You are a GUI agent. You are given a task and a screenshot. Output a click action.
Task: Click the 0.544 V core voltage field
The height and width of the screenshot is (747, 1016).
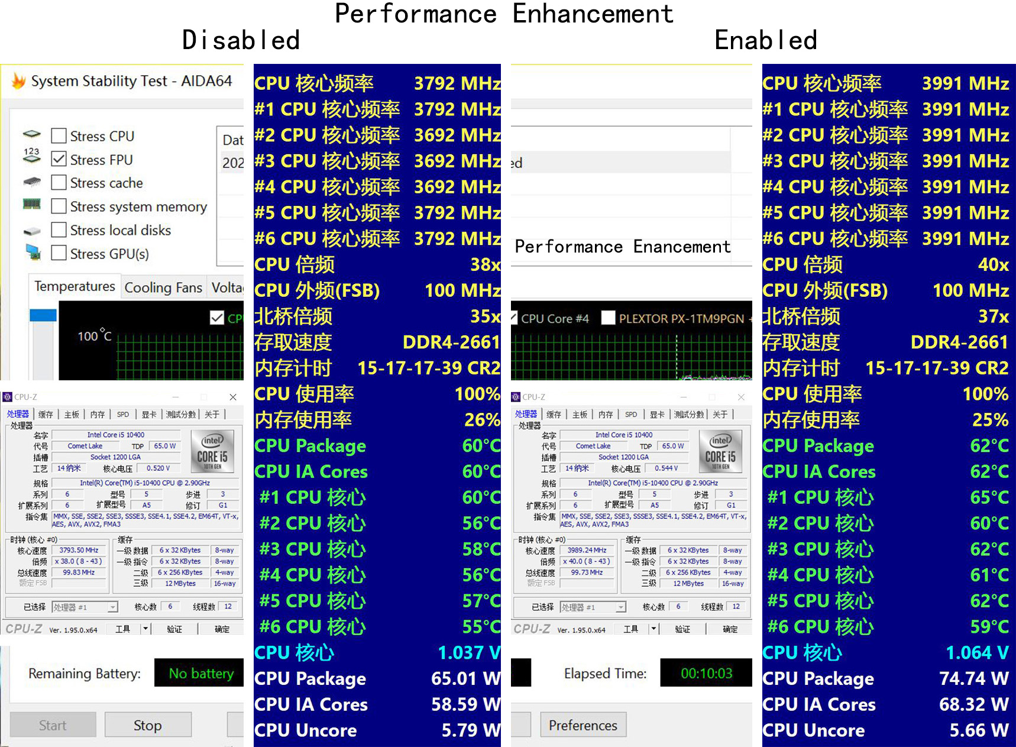coord(666,468)
